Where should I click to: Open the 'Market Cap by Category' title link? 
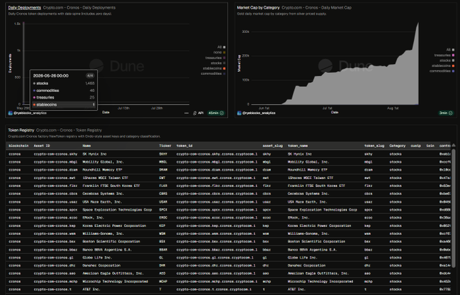258,7
